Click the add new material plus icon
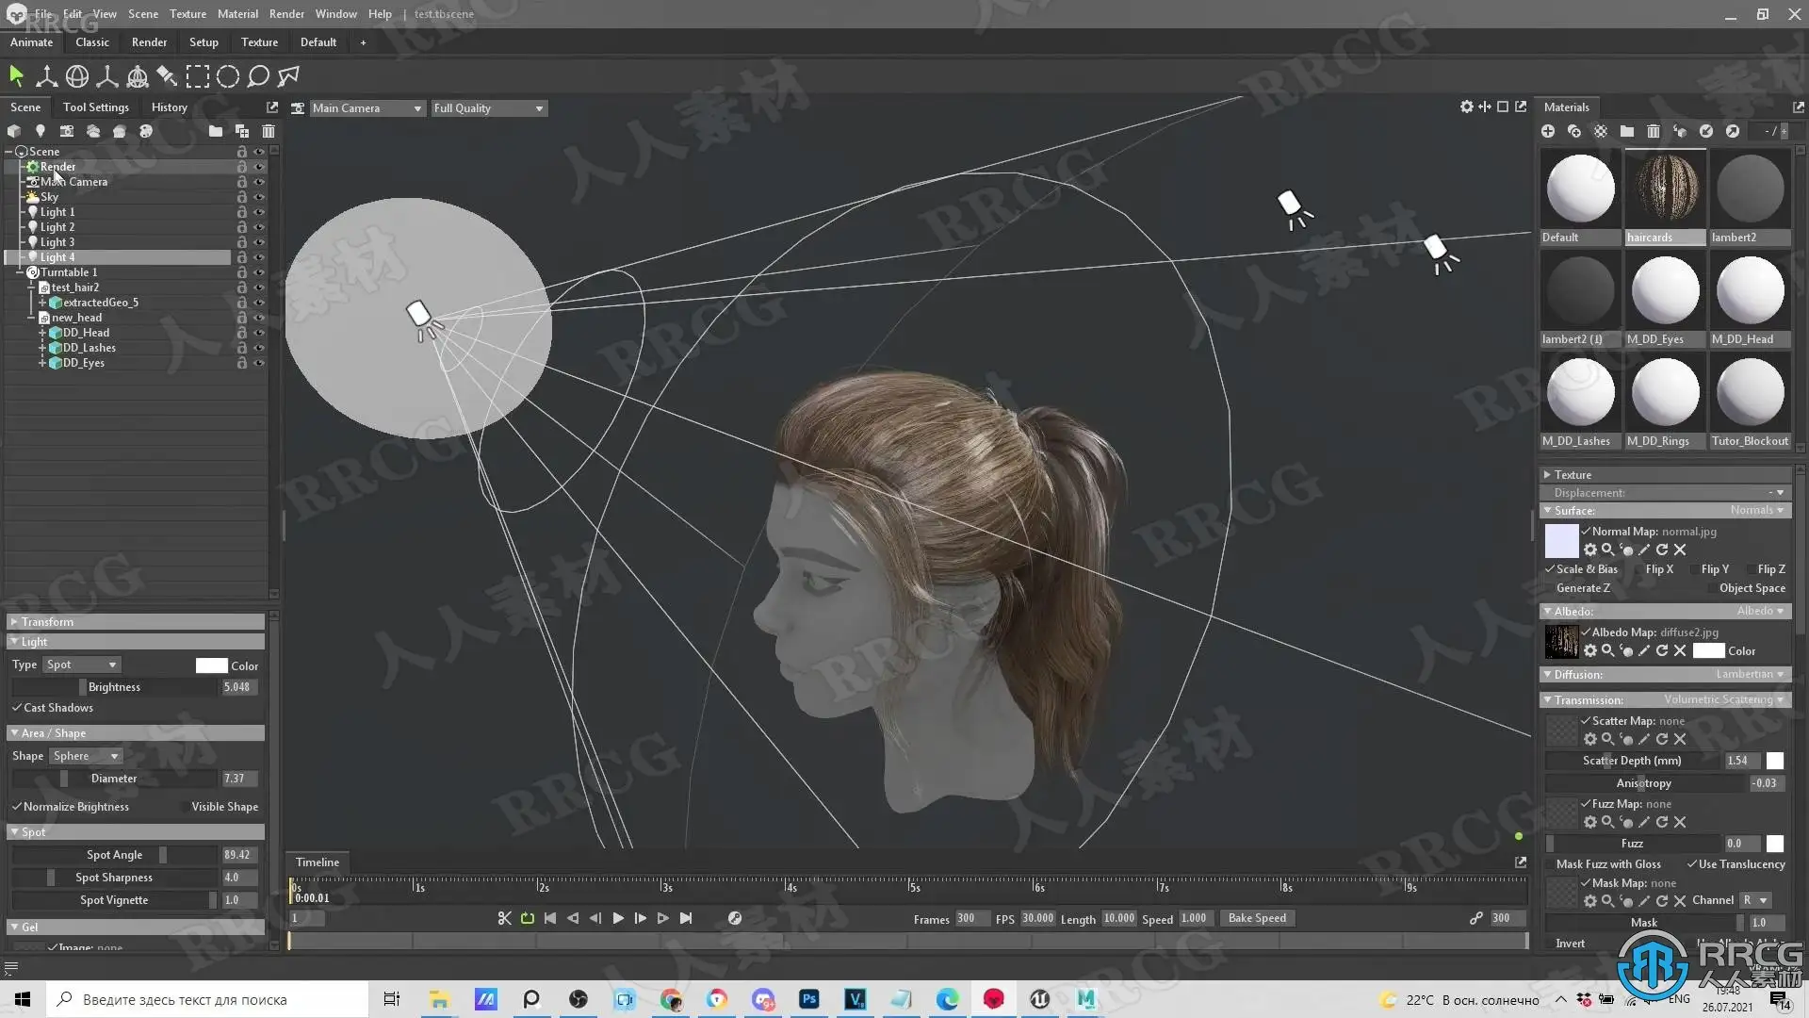This screenshot has width=1809, height=1018. point(1548,131)
